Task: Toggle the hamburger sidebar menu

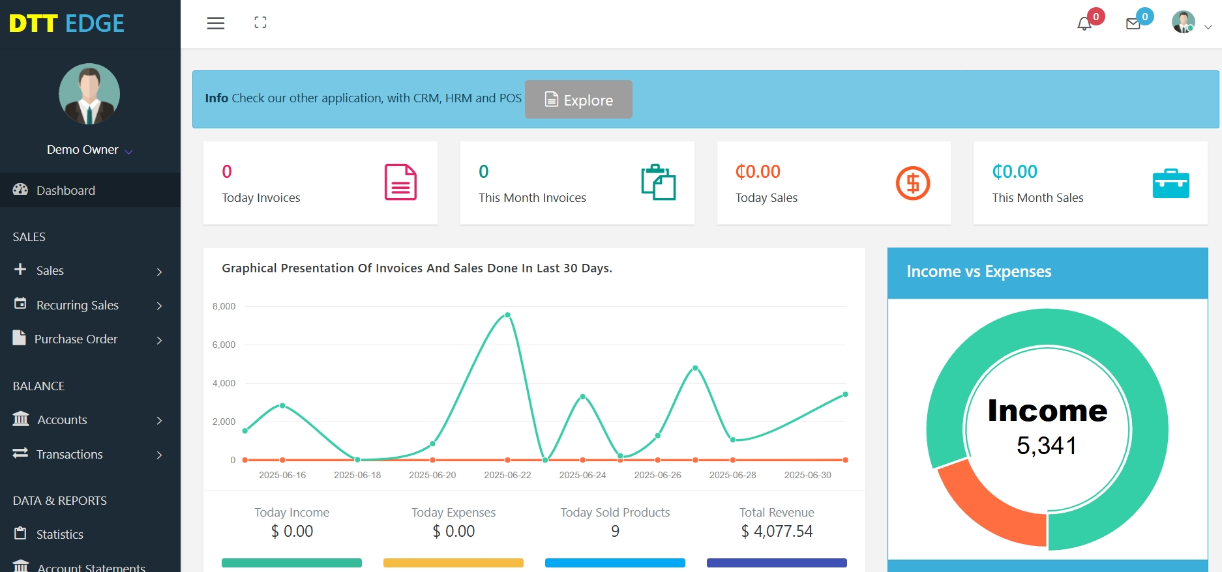Action: point(215,23)
